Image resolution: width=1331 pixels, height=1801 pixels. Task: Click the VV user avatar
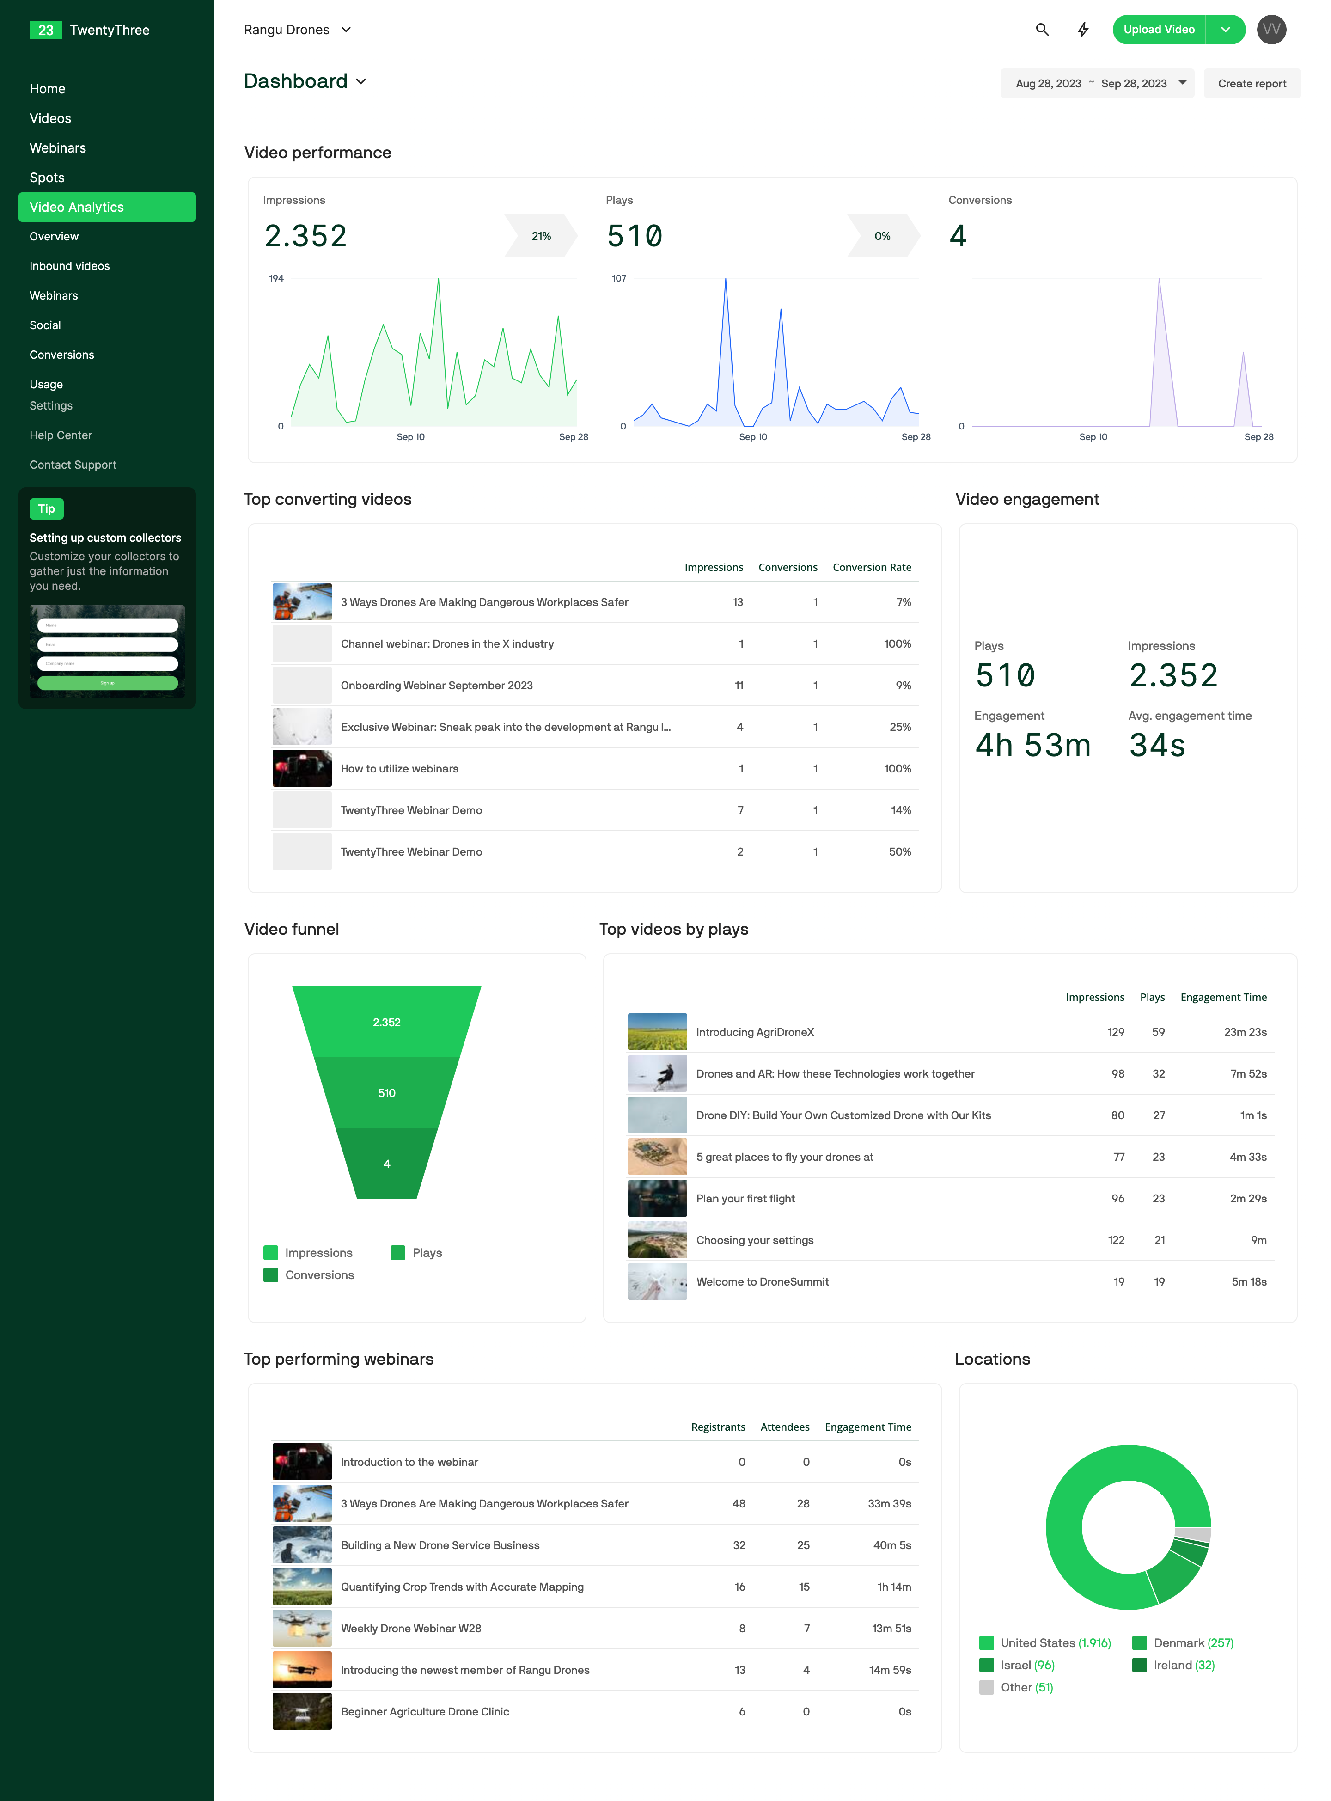[x=1270, y=30]
